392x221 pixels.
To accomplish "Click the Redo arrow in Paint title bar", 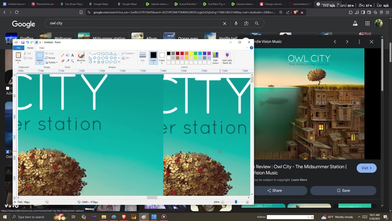I will click(32, 42).
